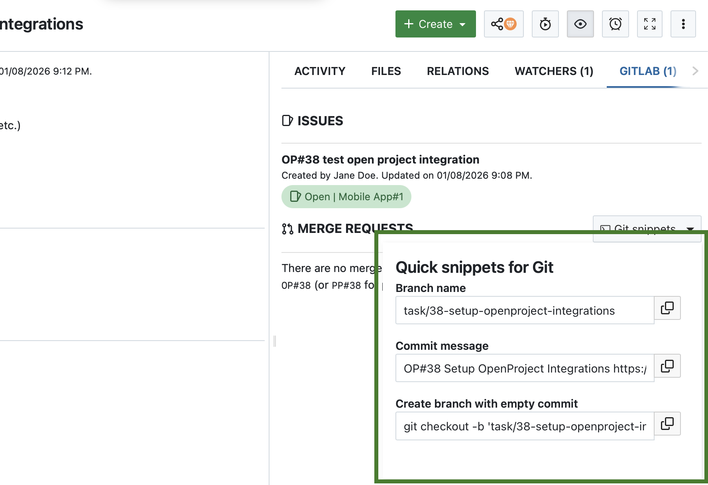708x485 pixels.
Task: Copy the Commit message snippet
Action: coord(667,366)
